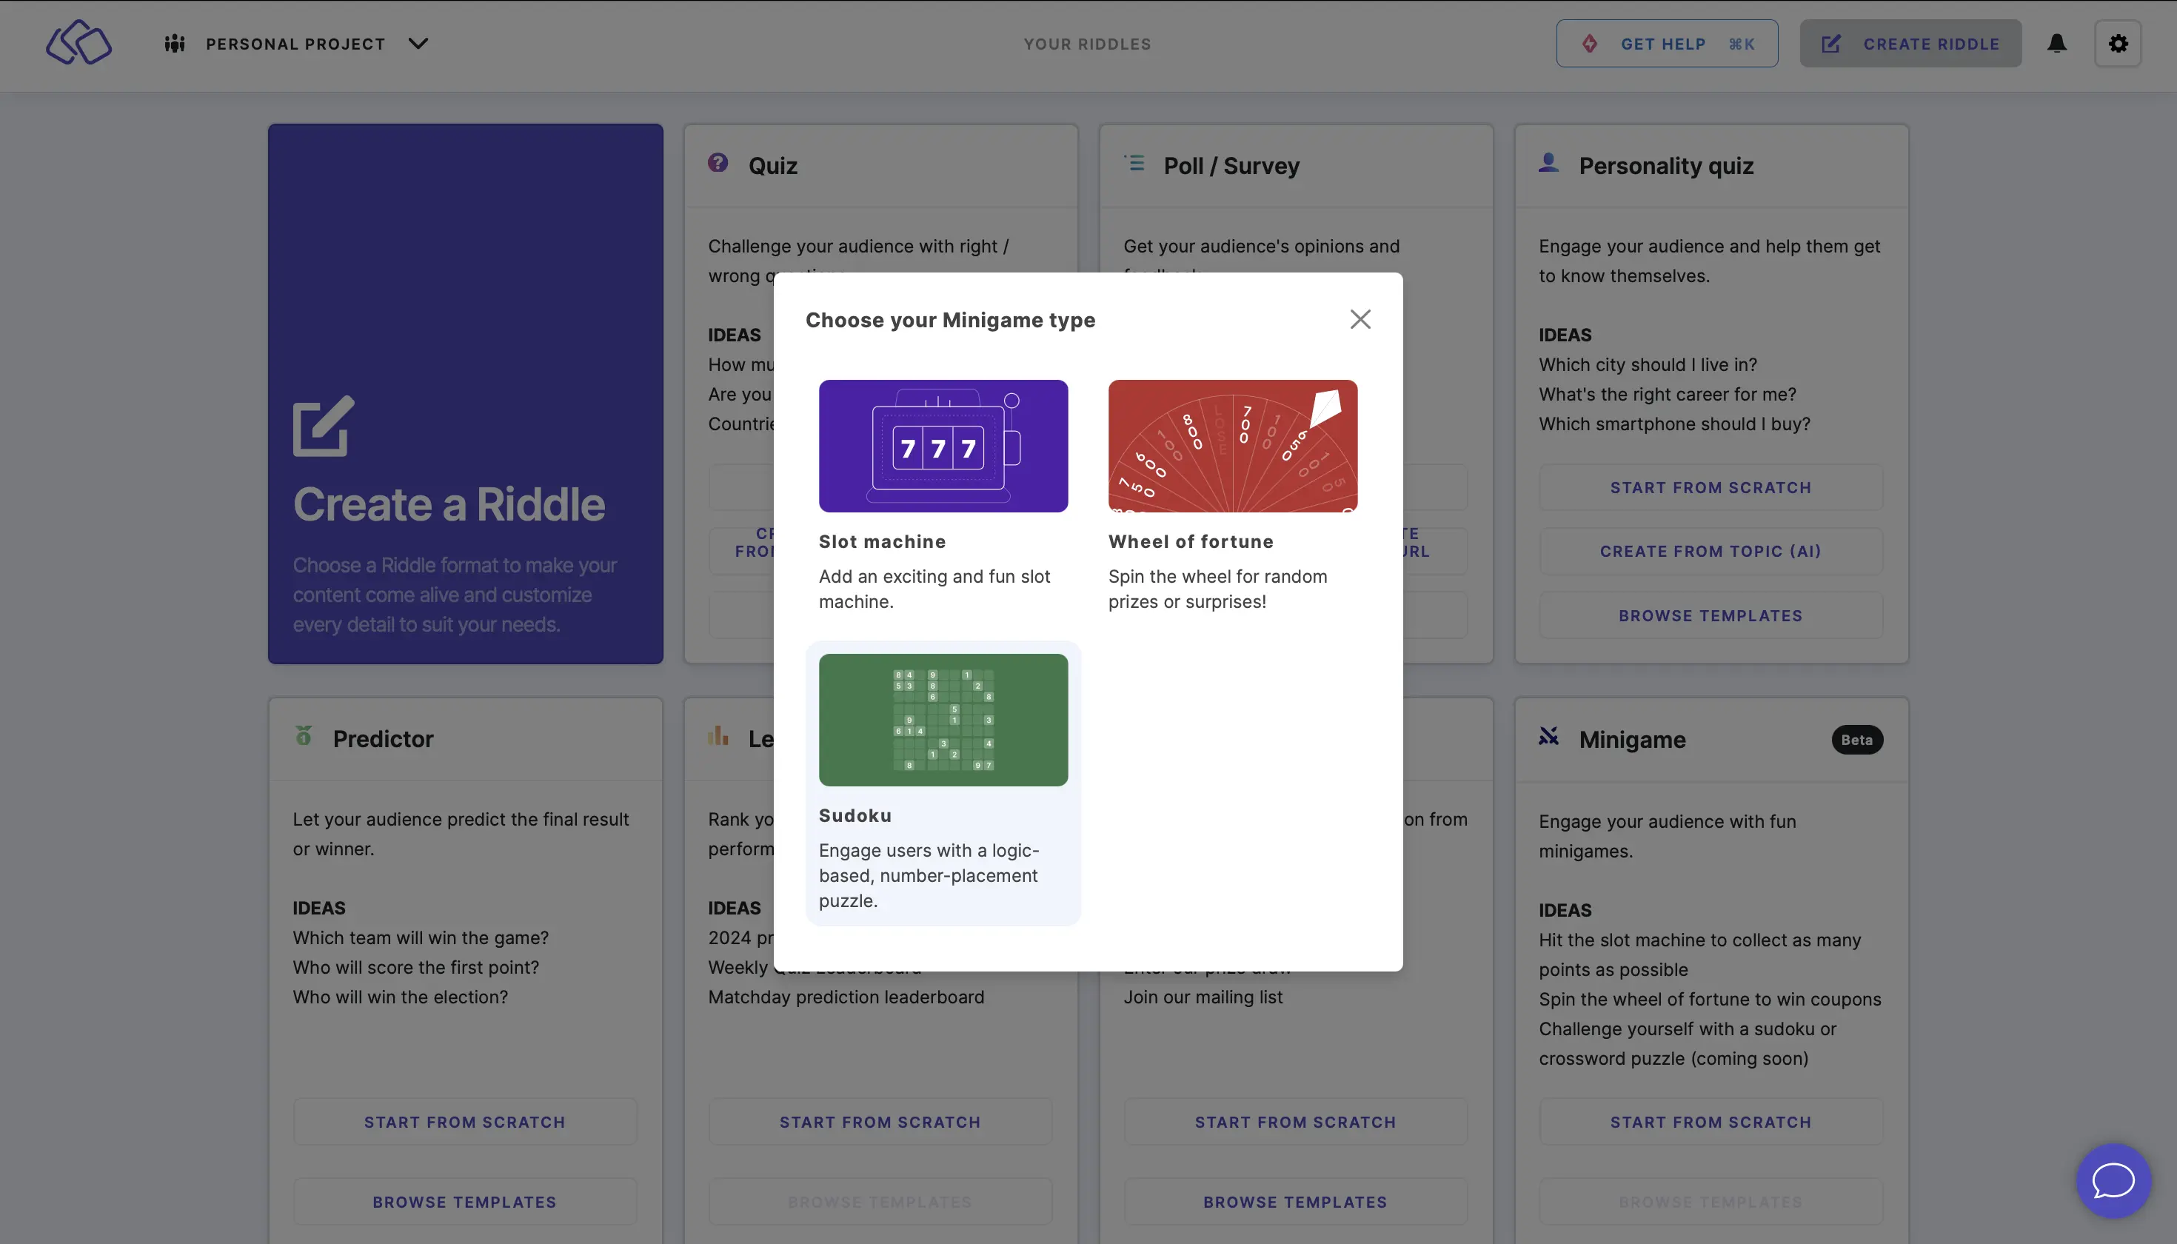Close the Minigame type dialog
The image size is (2177, 1244).
(1360, 320)
